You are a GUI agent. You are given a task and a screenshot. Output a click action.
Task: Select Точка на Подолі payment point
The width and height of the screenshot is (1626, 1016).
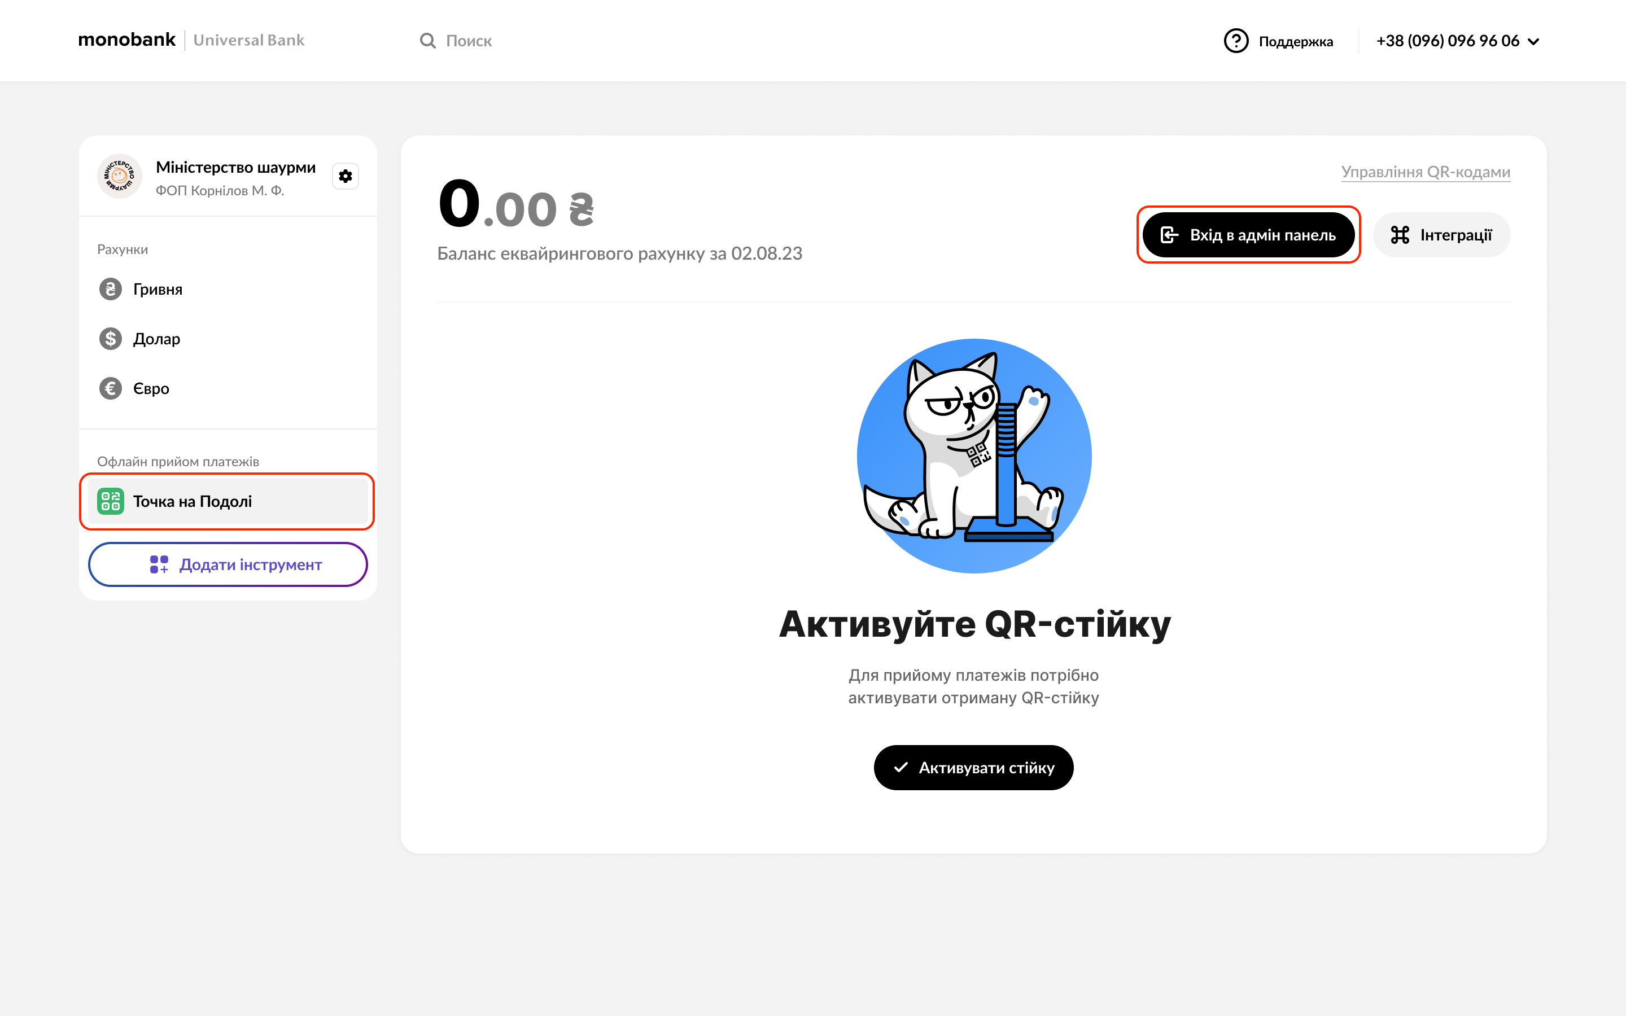(192, 501)
